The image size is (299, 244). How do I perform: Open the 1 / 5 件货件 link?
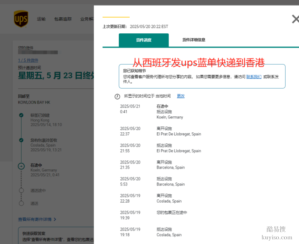pyautogui.click(x=28, y=60)
